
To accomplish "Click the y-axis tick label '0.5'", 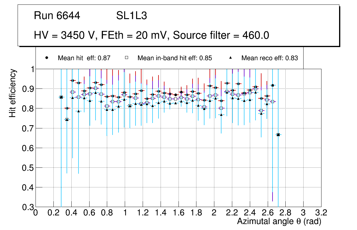I will click(27, 168).
